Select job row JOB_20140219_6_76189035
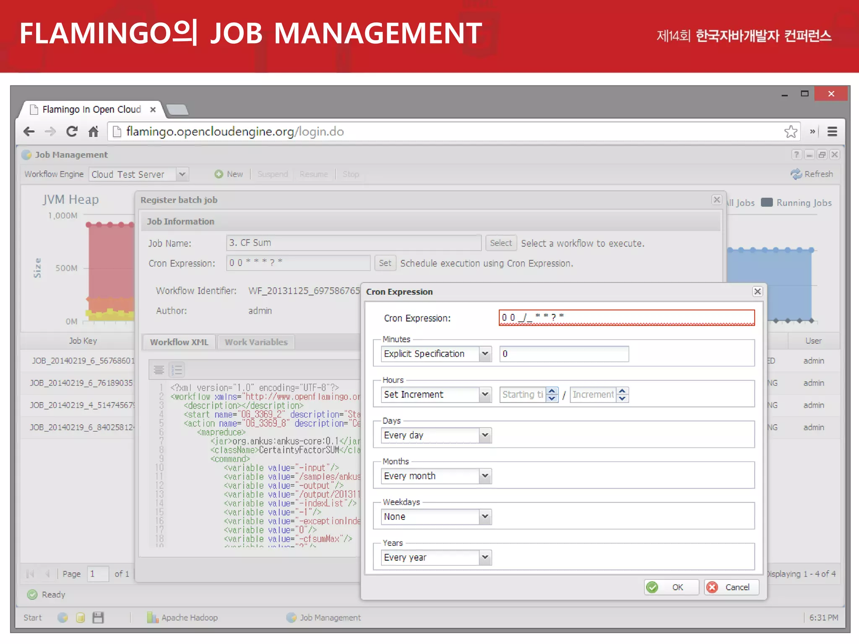The width and height of the screenshot is (859, 644). pyautogui.click(x=81, y=383)
